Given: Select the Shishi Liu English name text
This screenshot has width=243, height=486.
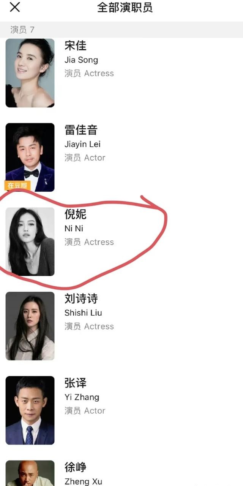Looking at the screenshot, I should click(x=83, y=313).
